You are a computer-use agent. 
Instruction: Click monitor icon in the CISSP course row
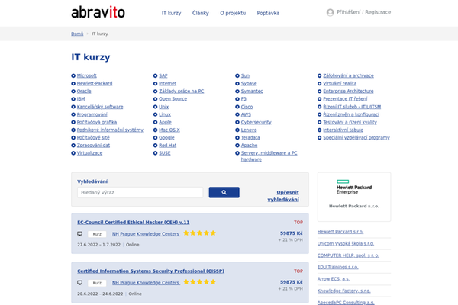point(79,283)
